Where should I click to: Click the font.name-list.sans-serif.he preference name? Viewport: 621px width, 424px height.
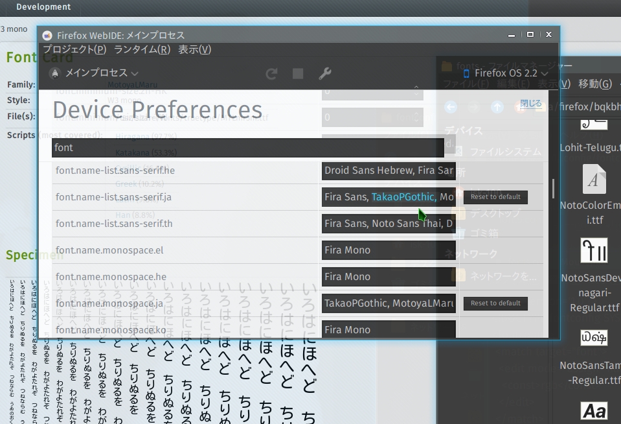tap(115, 171)
